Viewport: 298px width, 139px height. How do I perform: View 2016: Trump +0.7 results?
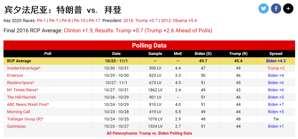[140, 21]
